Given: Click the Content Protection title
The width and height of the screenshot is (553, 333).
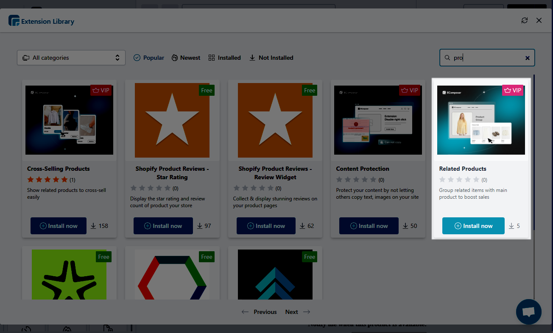Looking at the screenshot, I should (x=363, y=169).
